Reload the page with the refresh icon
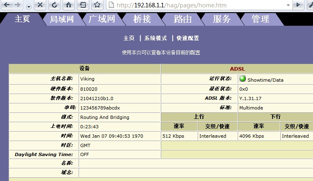Viewport: 313px width, 181px height. [54, 5]
